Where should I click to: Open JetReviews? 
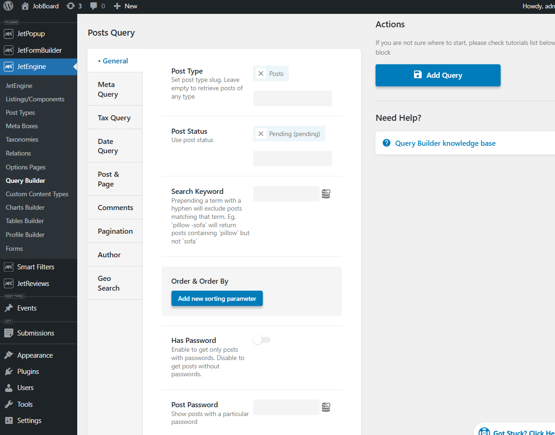point(33,283)
